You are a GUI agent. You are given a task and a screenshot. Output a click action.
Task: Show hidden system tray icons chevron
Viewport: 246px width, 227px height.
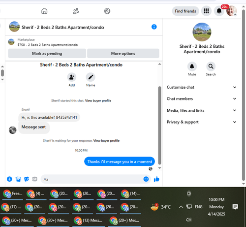pos(181,207)
